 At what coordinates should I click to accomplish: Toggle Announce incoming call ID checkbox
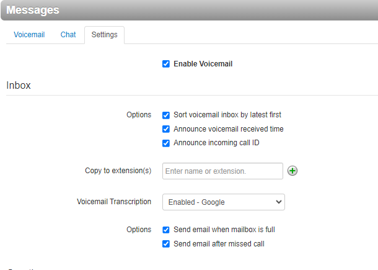pos(166,143)
